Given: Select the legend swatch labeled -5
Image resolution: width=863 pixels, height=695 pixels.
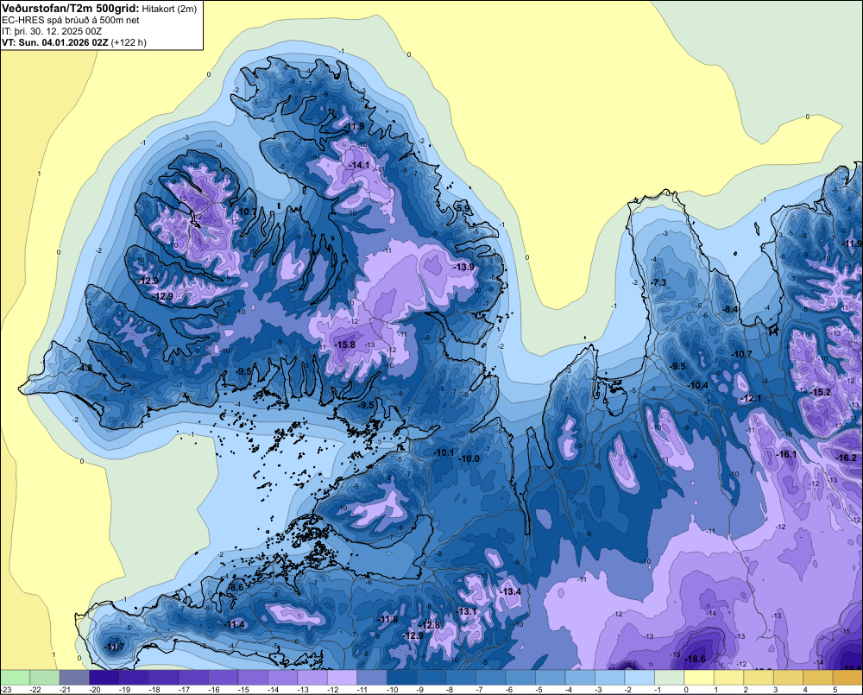Looking at the screenshot, I should point(550,678).
